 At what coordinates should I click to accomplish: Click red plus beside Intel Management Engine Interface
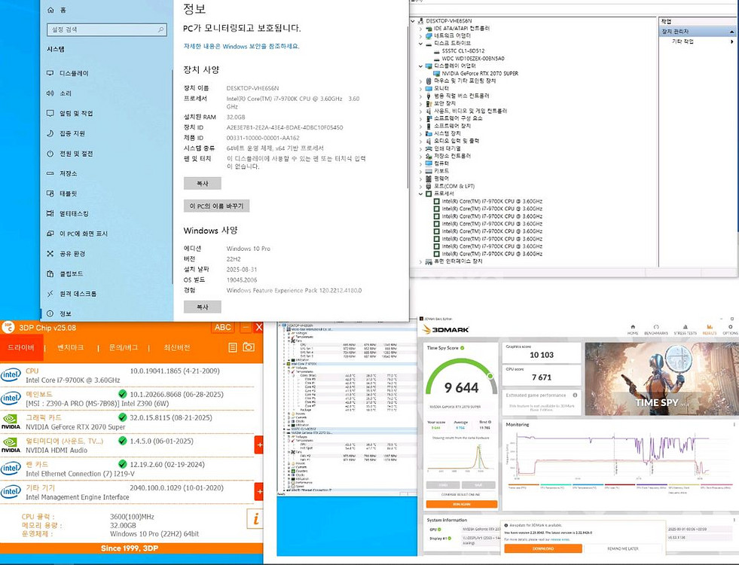pyautogui.click(x=258, y=491)
